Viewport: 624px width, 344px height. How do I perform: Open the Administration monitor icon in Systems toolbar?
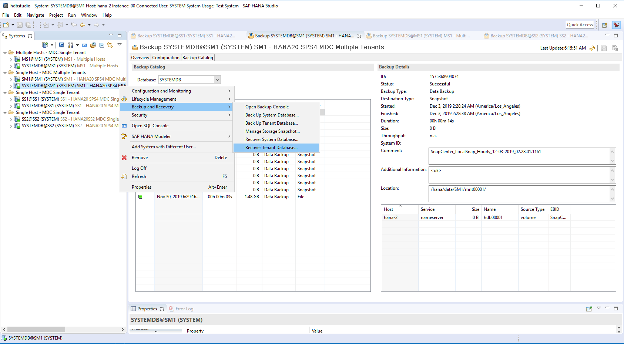[61, 45]
